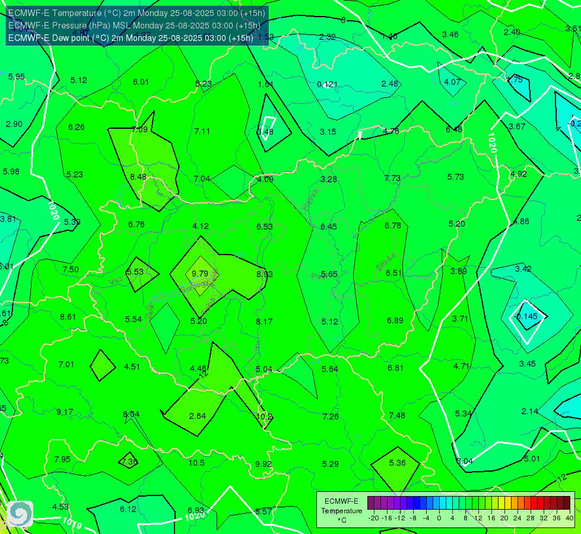Click the temperature value 8.93
The width and height of the screenshot is (581, 534).
click(265, 274)
